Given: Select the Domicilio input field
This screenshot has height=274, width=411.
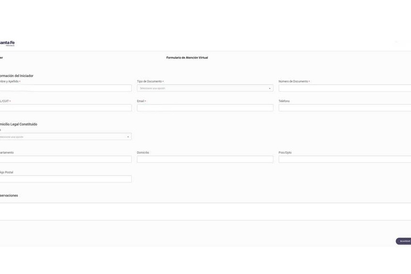Looking at the screenshot, I should pos(205,160).
